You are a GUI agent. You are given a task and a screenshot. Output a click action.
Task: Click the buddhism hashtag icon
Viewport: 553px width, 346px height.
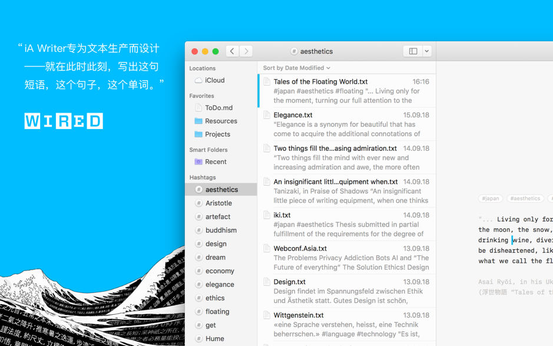[x=199, y=230]
